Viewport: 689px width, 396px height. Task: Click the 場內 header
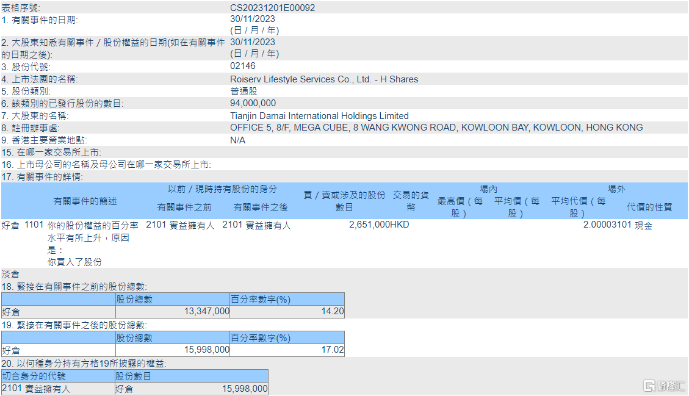(x=489, y=189)
